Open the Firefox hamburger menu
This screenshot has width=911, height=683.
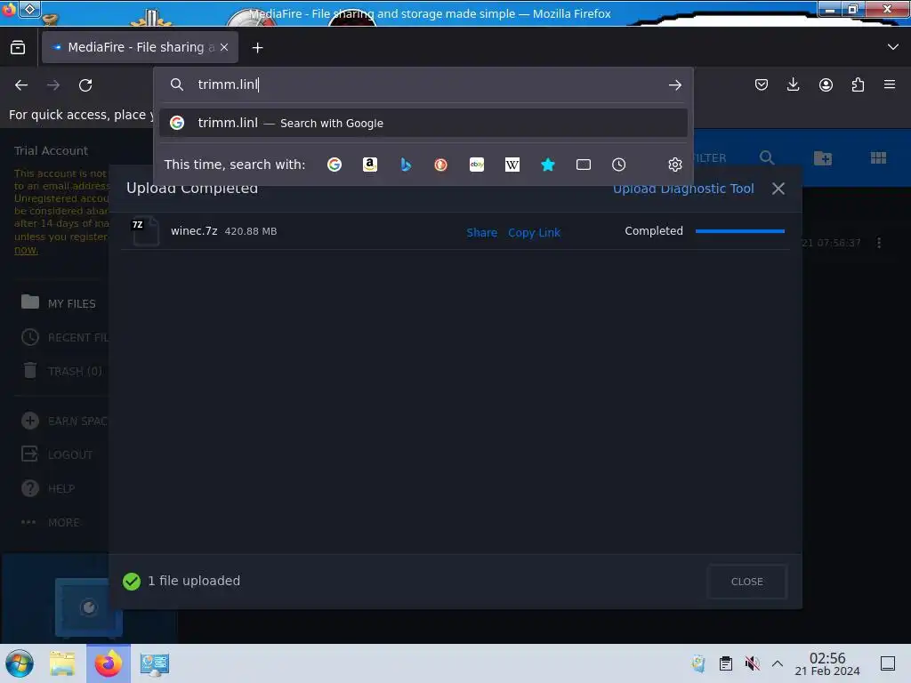(x=890, y=84)
